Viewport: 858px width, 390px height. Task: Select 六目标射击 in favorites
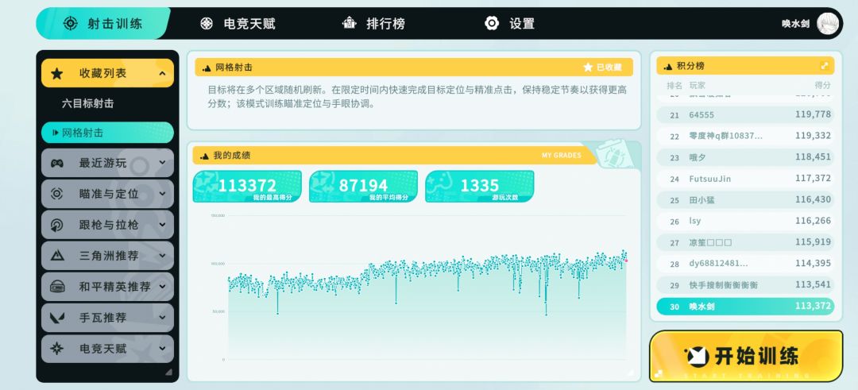pyautogui.click(x=87, y=103)
